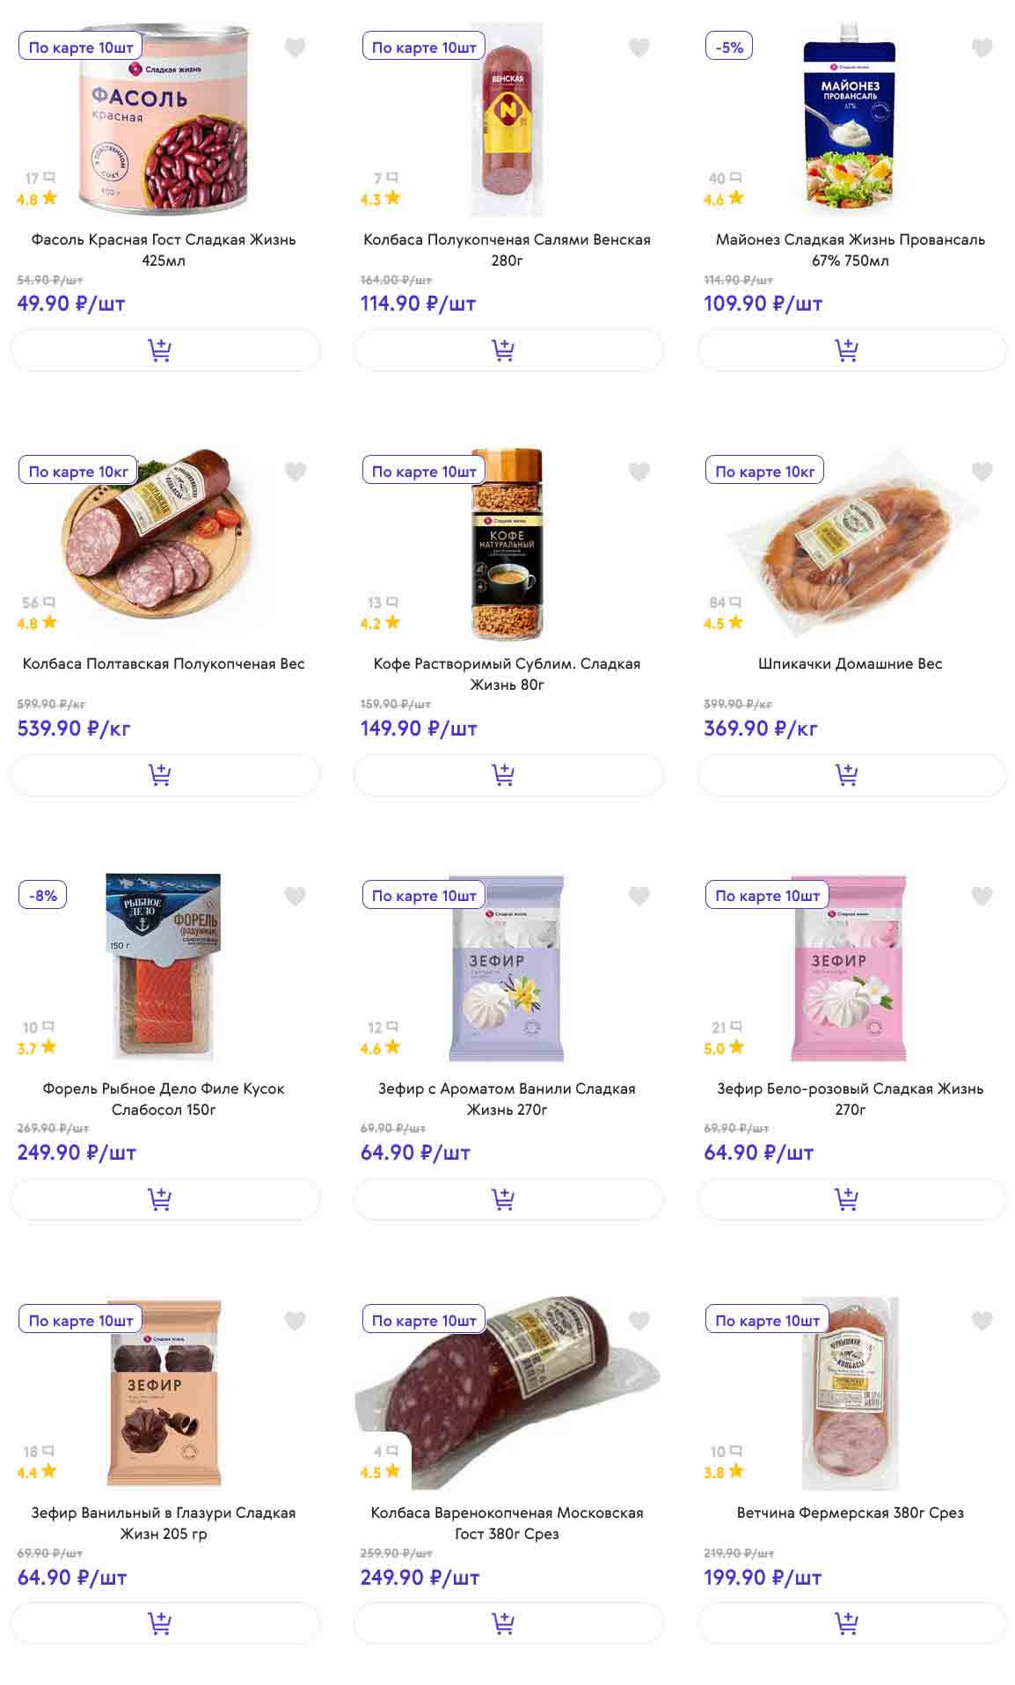Screen dimensions: 1015x1685
Task: Click the -8% discount badge on Форель
Action: 43,896
